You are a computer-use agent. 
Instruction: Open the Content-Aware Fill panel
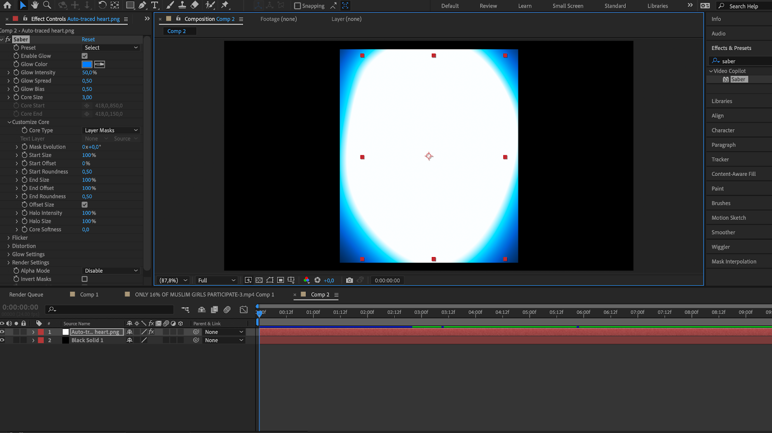pos(733,174)
